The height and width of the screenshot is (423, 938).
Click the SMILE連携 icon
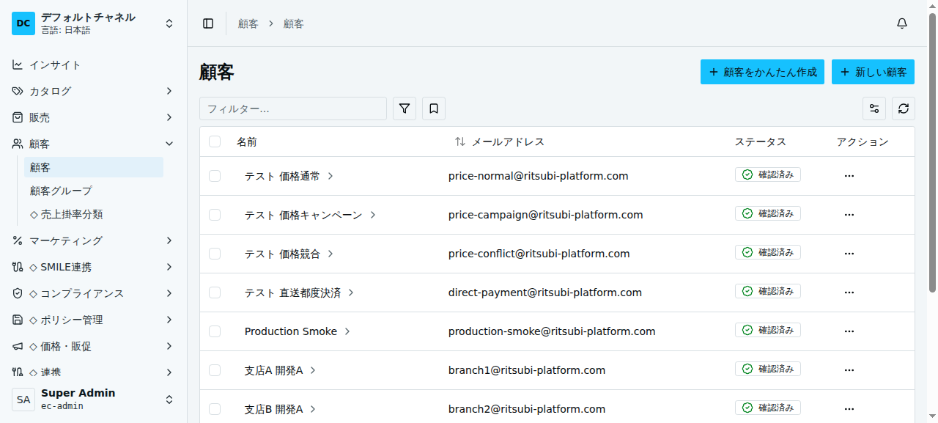coord(18,267)
